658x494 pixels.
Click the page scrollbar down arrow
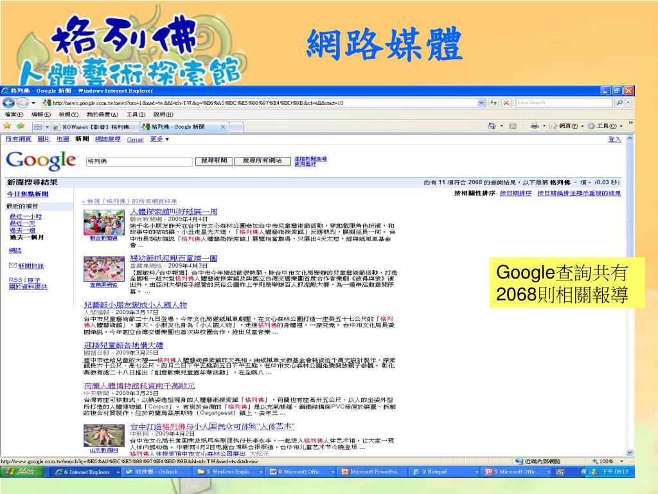coord(630,452)
